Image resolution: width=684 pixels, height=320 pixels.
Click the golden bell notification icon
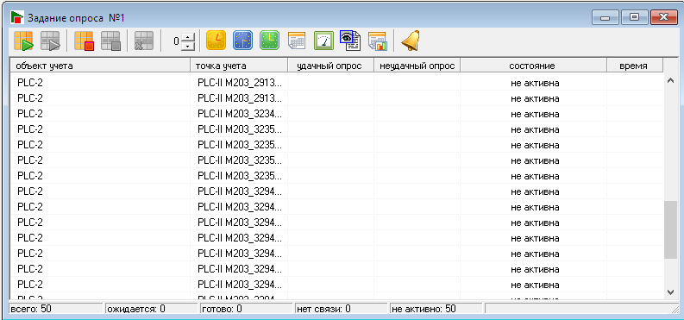click(x=411, y=41)
